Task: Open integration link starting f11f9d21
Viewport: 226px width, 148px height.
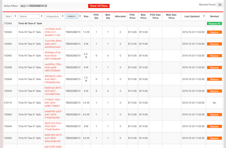Action: tap(53, 103)
